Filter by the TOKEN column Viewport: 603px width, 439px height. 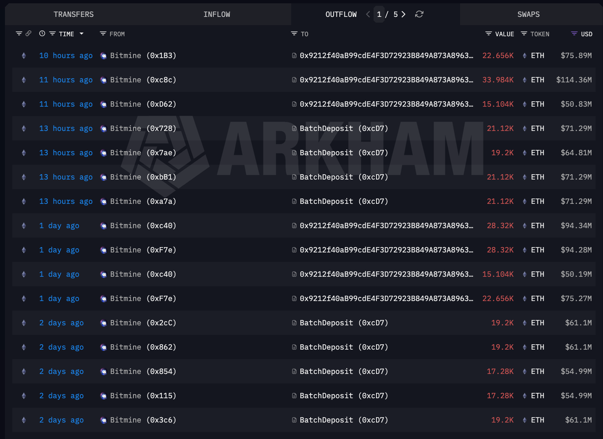(524, 34)
